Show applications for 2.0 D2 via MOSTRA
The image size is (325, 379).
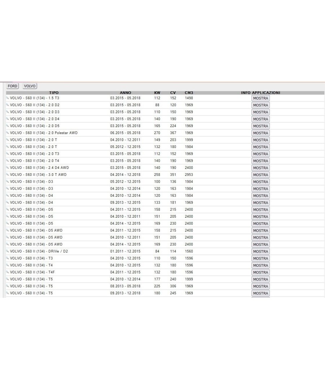click(260, 105)
